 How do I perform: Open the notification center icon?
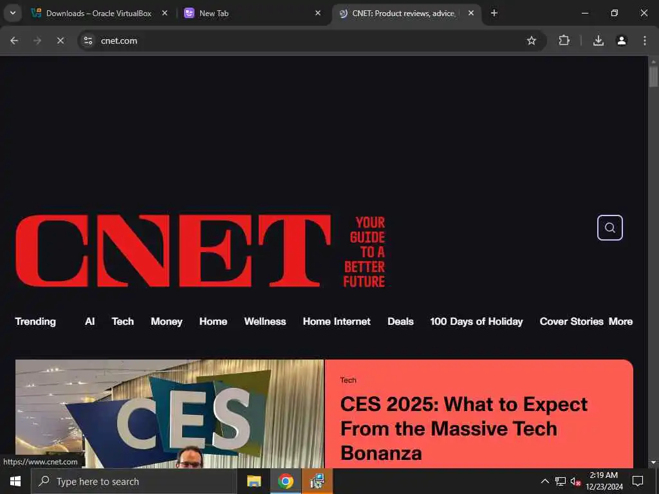[638, 481]
